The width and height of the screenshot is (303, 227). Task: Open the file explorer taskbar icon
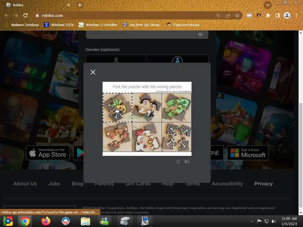point(86,221)
